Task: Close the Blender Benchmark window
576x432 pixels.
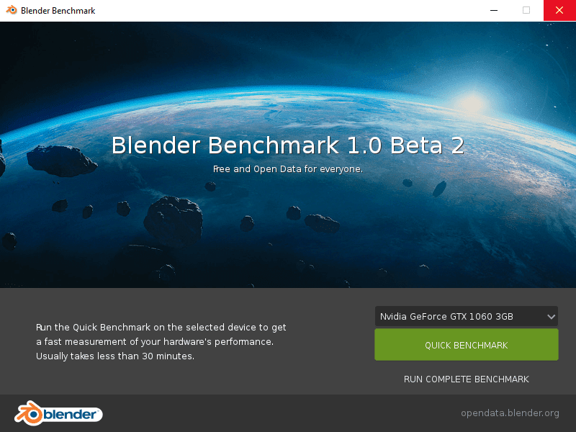Action: click(x=559, y=10)
